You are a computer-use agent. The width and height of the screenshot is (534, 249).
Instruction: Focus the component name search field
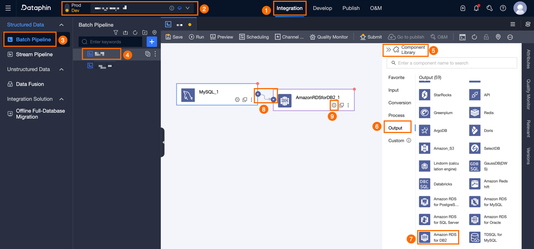tap(452, 63)
